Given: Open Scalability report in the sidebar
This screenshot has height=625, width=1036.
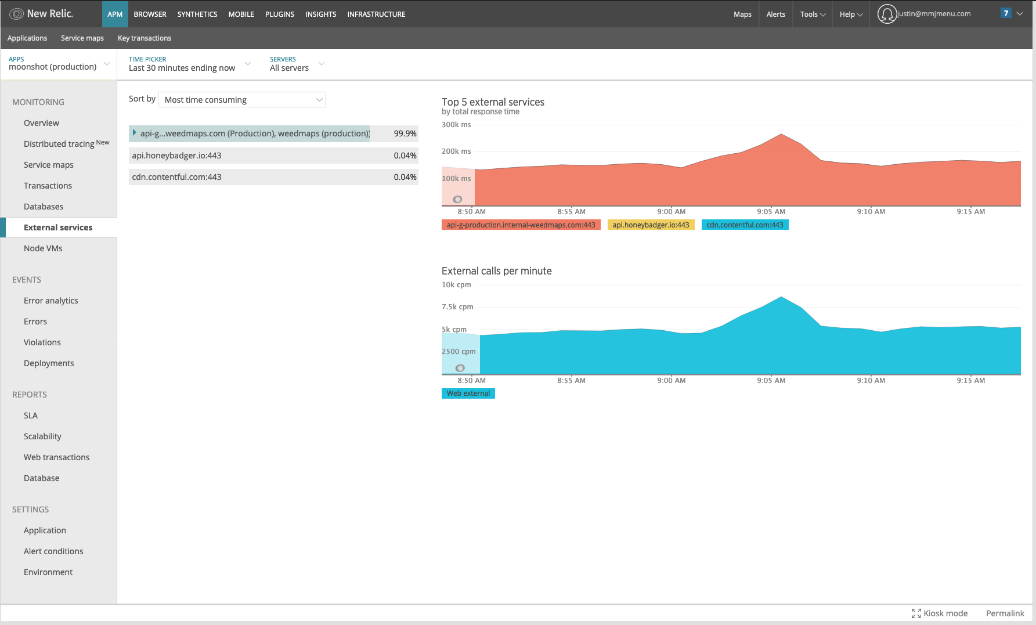Looking at the screenshot, I should (x=42, y=436).
